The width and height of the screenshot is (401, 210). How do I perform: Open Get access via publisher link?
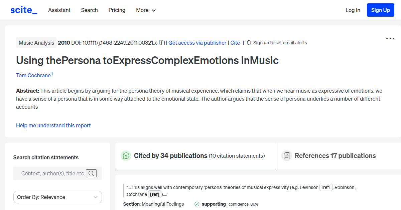tap(197, 43)
